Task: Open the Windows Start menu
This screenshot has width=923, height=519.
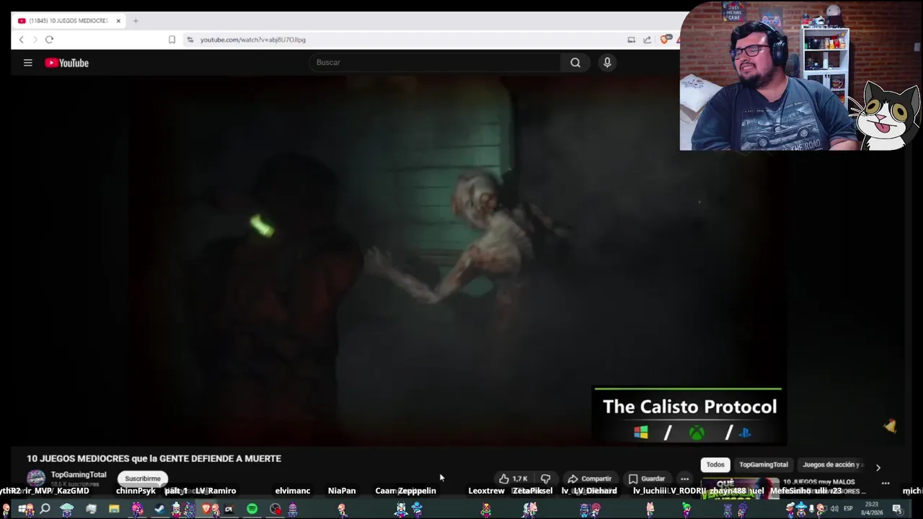Action: (22, 510)
